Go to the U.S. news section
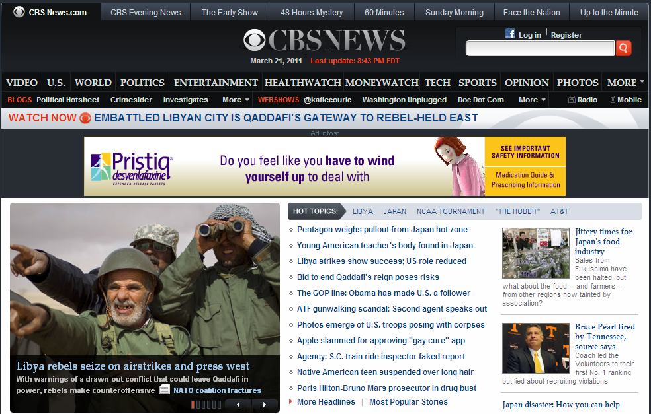Viewport: 651px width, 414px height. (56, 83)
